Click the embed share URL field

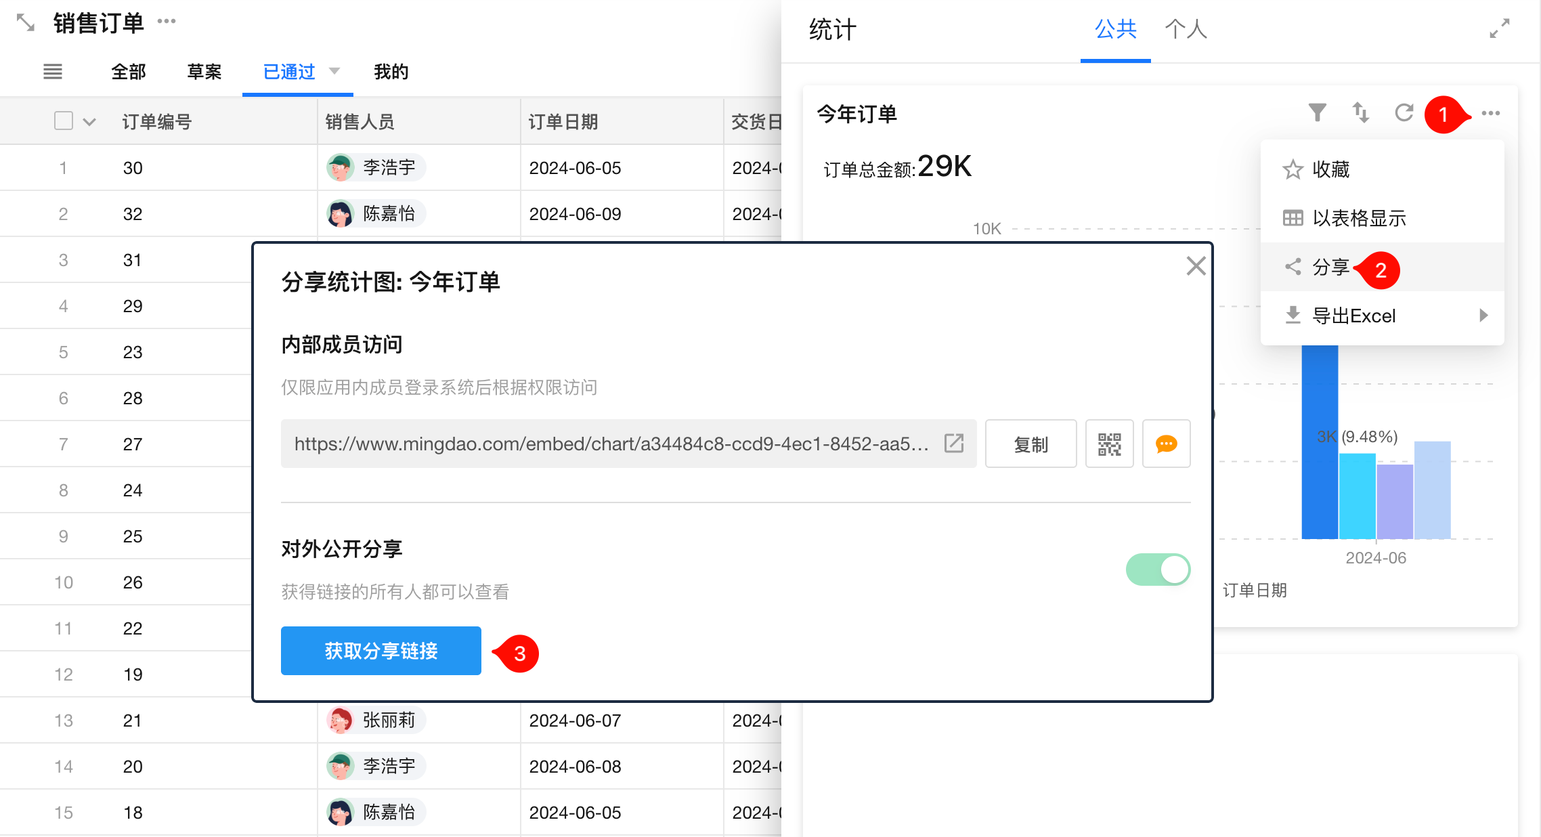coord(609,444)
